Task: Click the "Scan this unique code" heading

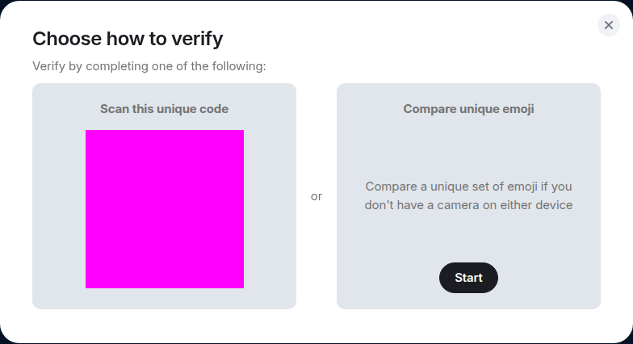Action: [164, 109]
